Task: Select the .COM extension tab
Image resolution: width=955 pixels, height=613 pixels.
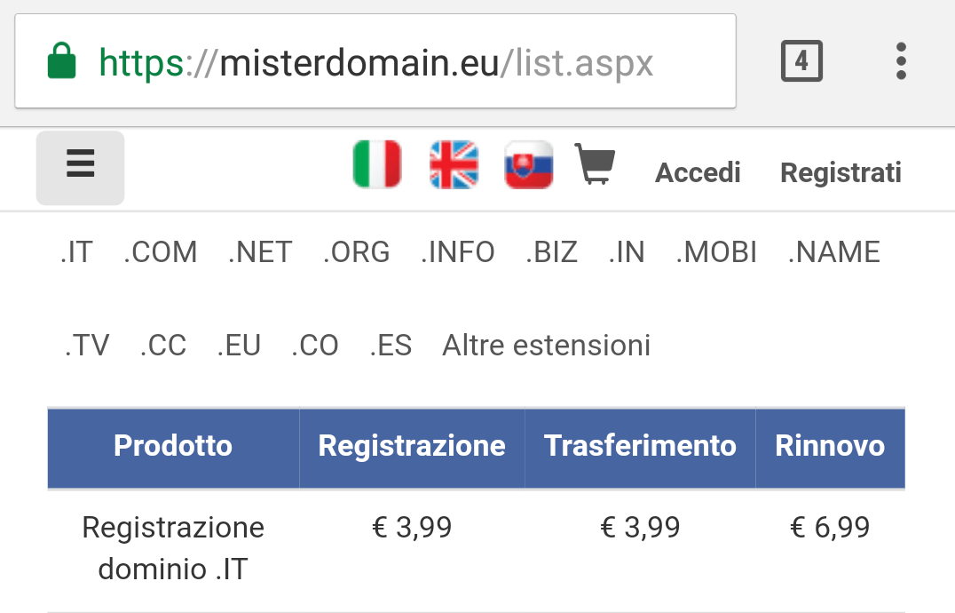Action: point(160,251)
